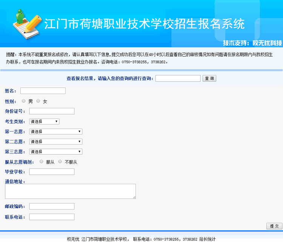Click the 技术支持:校无忧科技 banner text
The height and width of the screenshot is (248, 283).
click(252, 43)
